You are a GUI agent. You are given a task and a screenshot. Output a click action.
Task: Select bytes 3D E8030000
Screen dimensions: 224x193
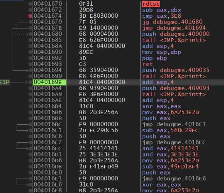pyautogui.click(x=98, y=16)
